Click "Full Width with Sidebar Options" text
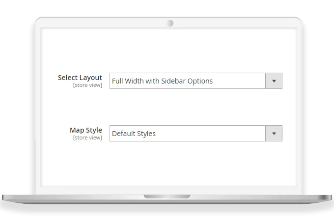 pos(162,81)
